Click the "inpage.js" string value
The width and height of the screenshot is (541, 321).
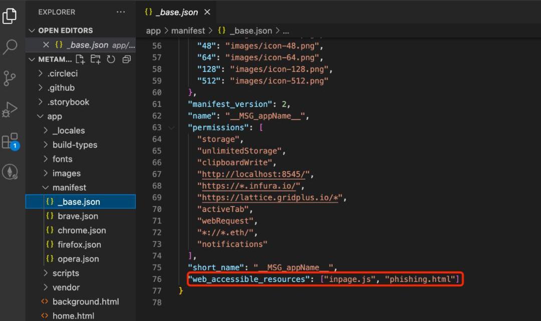pos(350,279)
